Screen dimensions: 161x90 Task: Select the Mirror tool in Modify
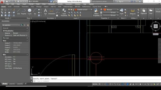click(5, 12)
